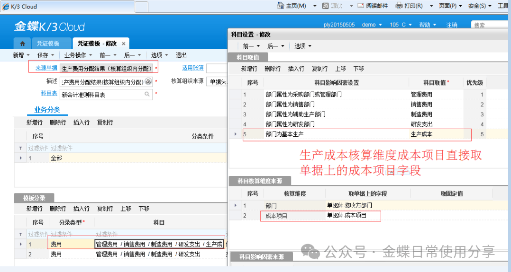Click the multilingual icon in 描述 field
Screen dimensions: 511x272
coord(148,81)
